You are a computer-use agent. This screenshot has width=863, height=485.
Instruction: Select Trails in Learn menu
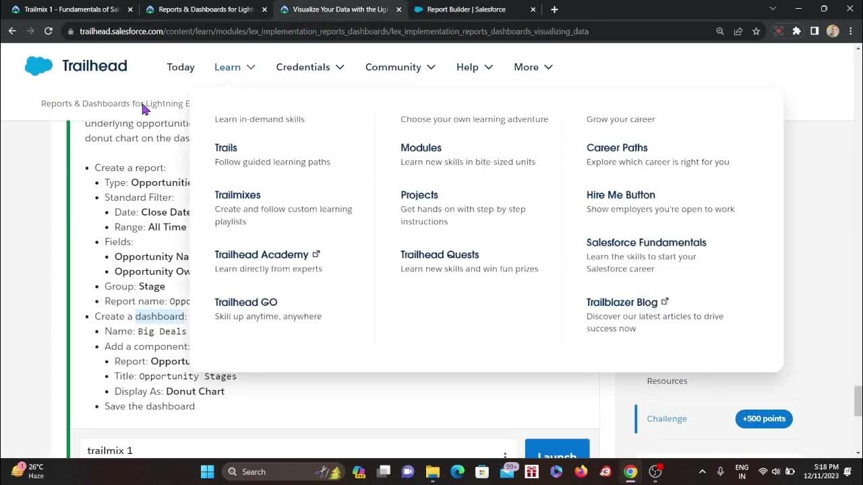(226, 148)
